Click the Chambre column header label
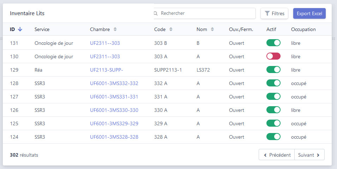 click(100, 29)
